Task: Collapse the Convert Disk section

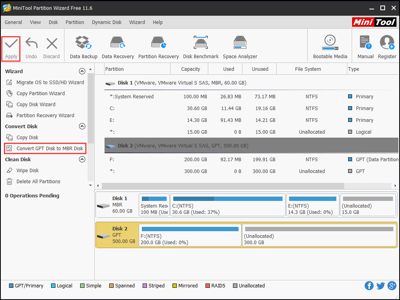Action: [82, 126]
